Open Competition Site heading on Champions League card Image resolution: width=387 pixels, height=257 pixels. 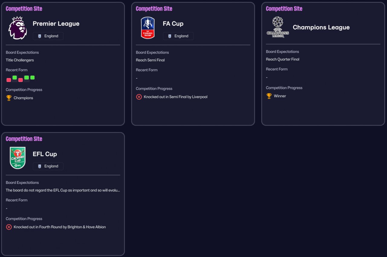(x=284, y=9)
